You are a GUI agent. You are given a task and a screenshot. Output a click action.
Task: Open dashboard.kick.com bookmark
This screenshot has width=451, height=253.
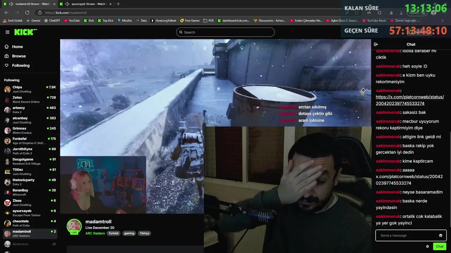tap(234, 21)
